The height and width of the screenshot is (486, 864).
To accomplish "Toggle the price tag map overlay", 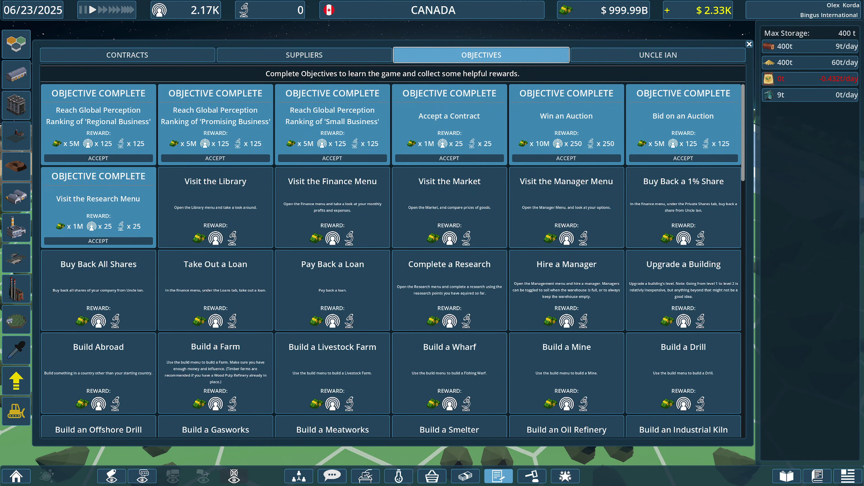I will pos(111,476).
